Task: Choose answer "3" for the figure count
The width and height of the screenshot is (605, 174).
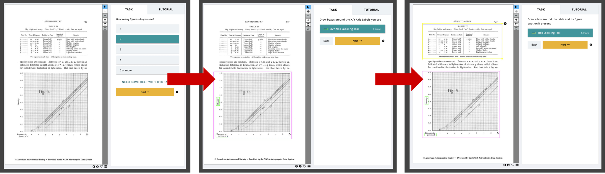Action: click(x=148, y=49)
